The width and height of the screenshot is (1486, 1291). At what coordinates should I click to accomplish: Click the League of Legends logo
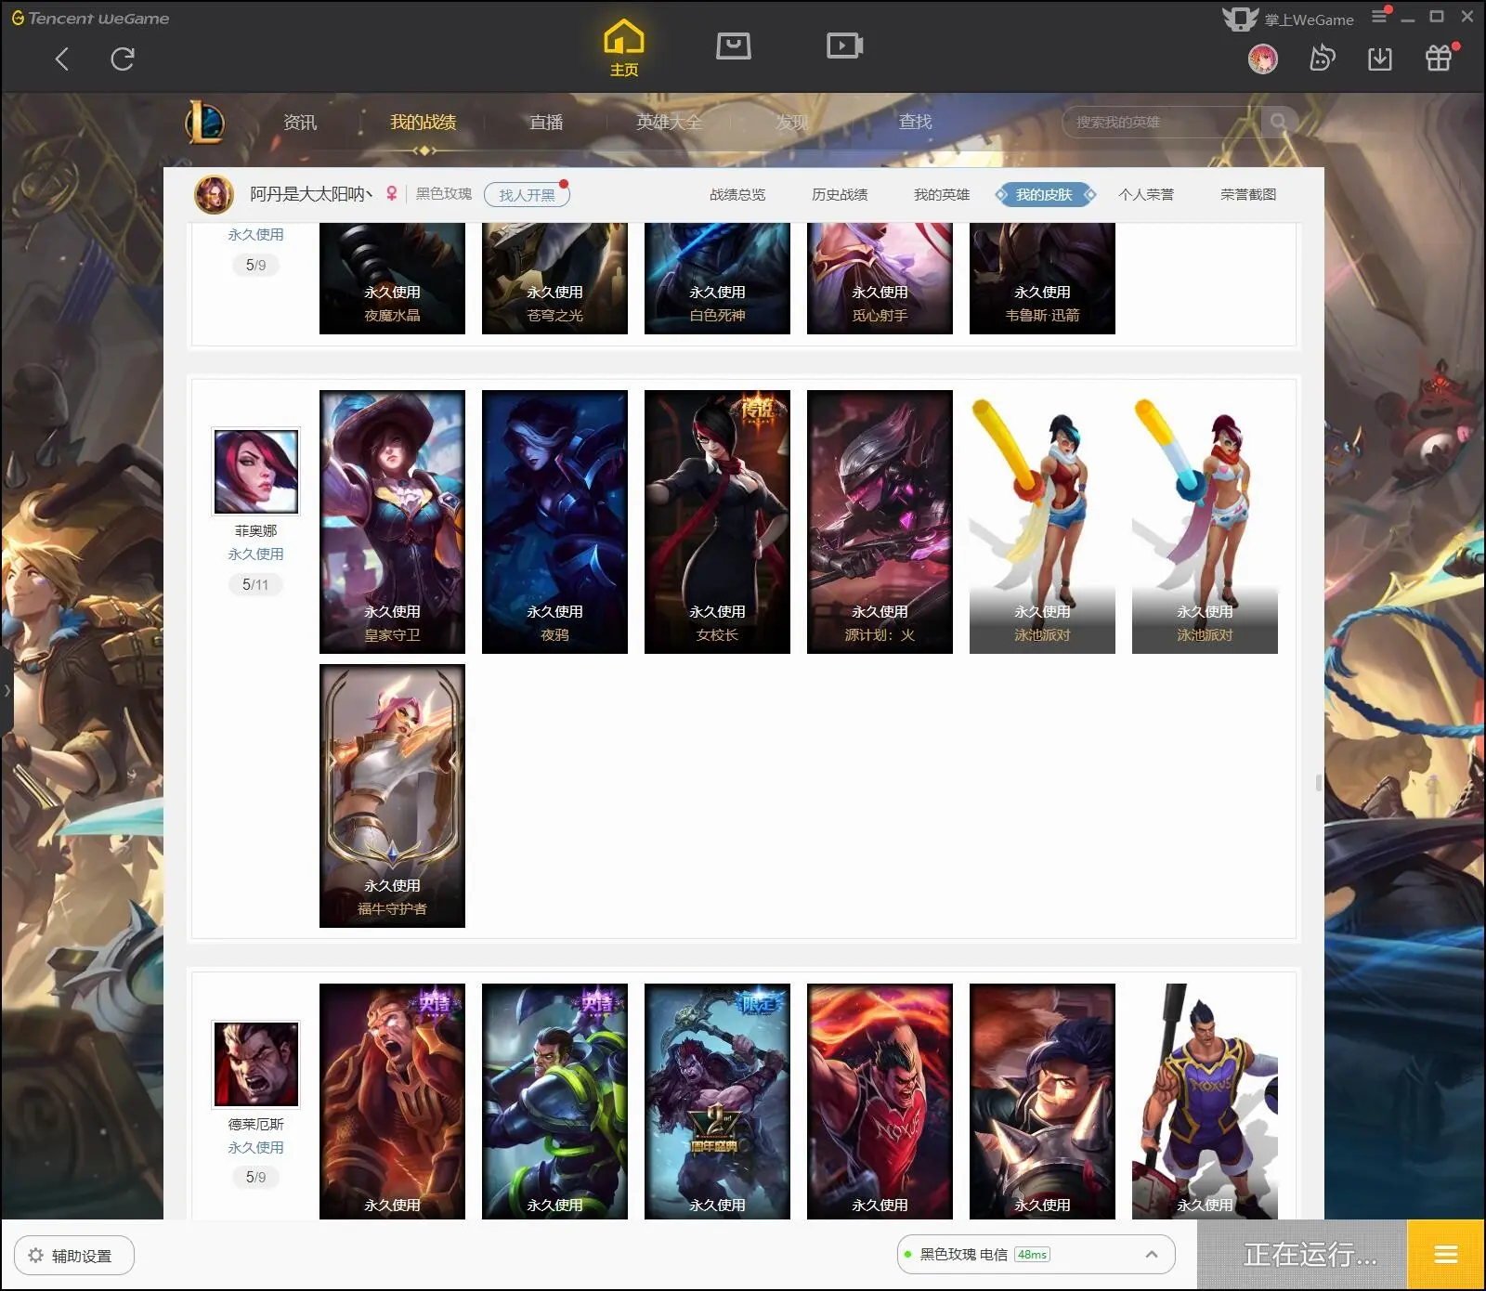click(204, 122)
